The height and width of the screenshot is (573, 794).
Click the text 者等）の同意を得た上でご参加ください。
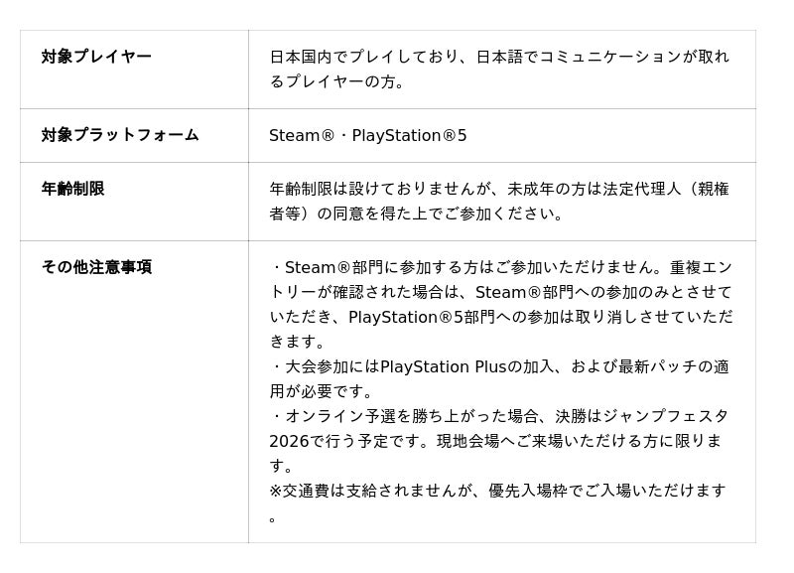[417, 214]
